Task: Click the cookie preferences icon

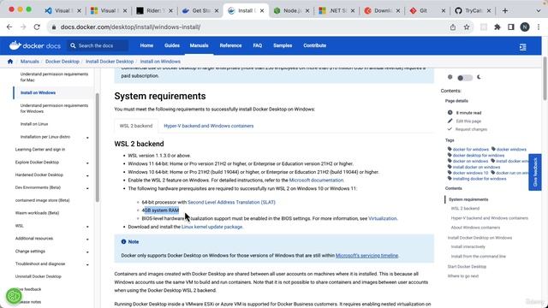Action: 14,296
